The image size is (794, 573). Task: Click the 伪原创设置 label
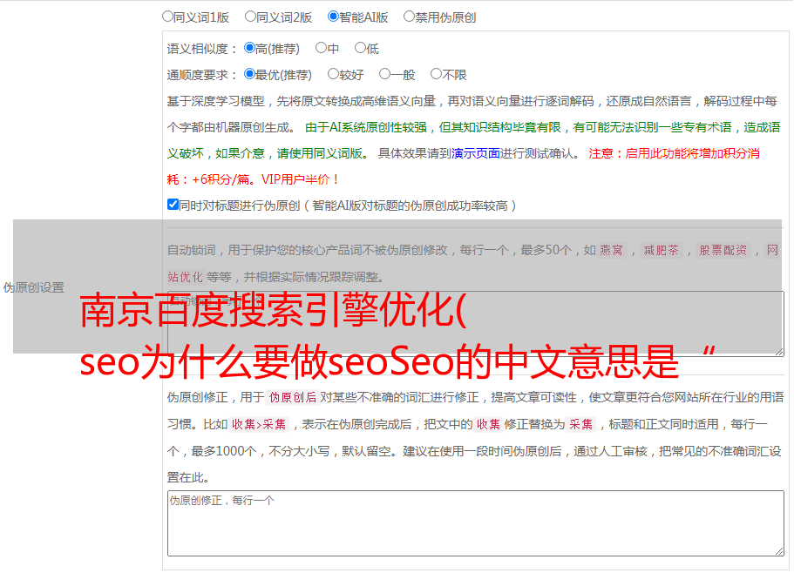(33, 287)
